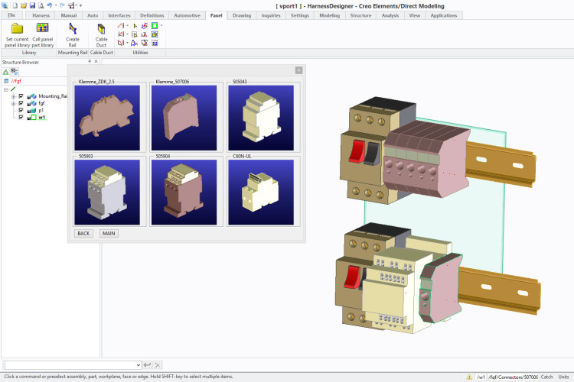Click the Save floppy disk icon

[32, 5]
